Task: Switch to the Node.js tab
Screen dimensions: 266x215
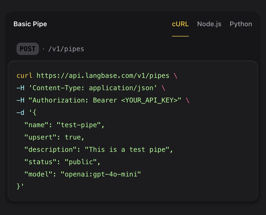Action: click(209, 24)
